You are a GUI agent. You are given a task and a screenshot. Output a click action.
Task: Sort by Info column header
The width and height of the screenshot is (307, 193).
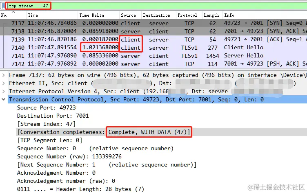265,15
